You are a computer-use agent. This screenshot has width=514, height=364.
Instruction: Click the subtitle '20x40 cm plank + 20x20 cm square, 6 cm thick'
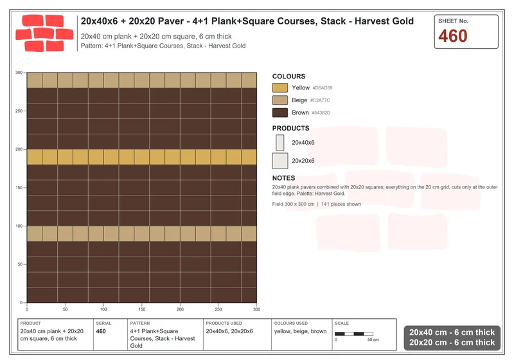click(x=156, y=37)
